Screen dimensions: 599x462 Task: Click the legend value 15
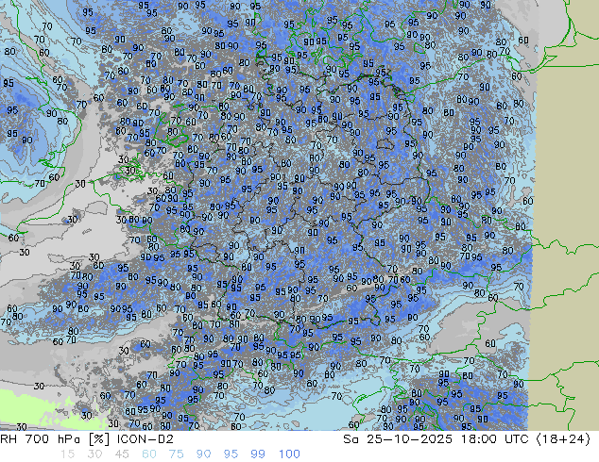67,454
